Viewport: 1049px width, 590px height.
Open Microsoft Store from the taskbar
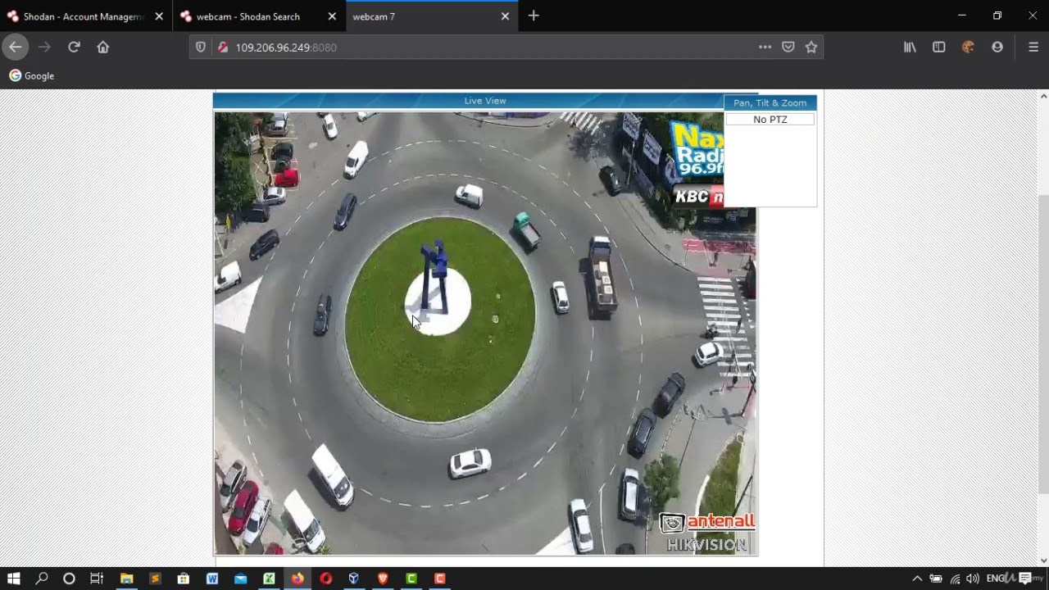[x=184, y=579]
